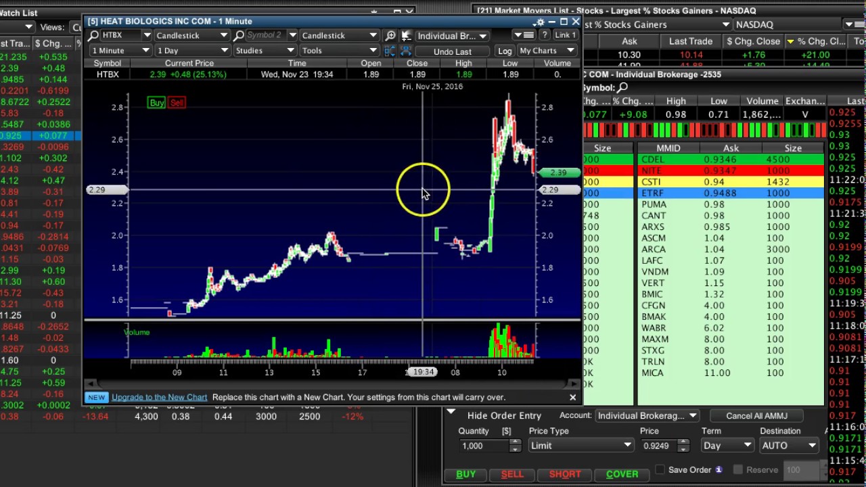Decrease Quantity with the down stepper arrow
The width and height of the screenshot is (866, 487).
click(x=515, y=449)
